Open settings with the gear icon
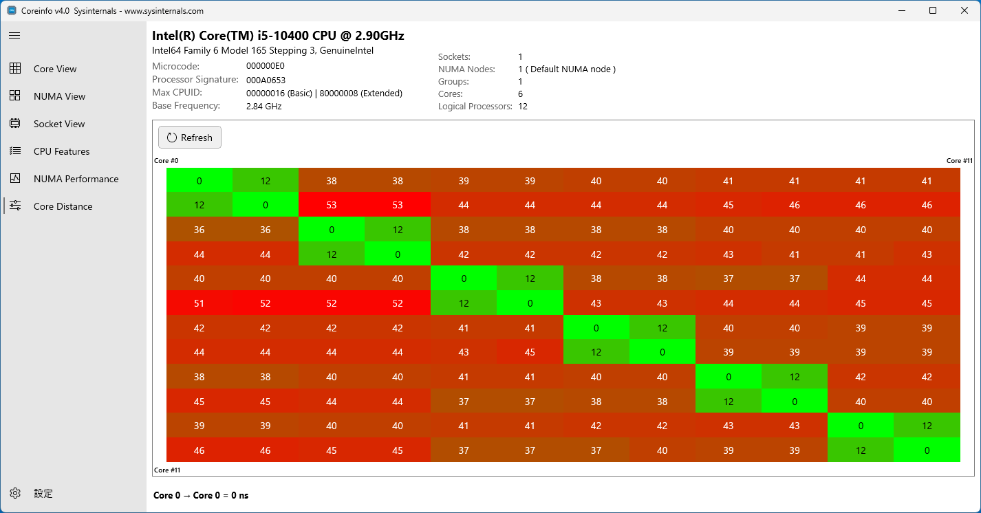This screenshot has height=513, width=981. pos(14,493)
